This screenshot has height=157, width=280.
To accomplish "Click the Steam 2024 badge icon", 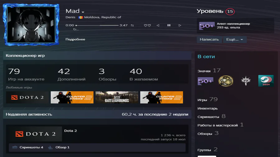I will click(266, 81).
